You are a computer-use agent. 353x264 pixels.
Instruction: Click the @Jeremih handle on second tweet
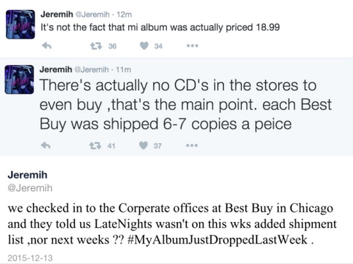pyautogui.click(x=91, y=70)
